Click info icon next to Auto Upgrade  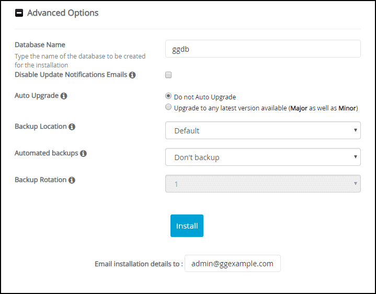64,96
